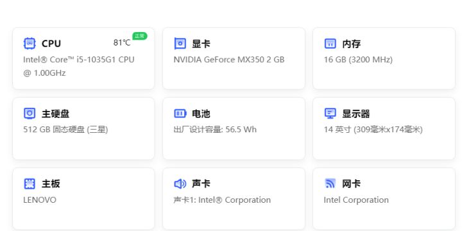The width and height of the screenshot is (462, 231).
Task: Click the 主板 heading
Action: coord(51,184)
